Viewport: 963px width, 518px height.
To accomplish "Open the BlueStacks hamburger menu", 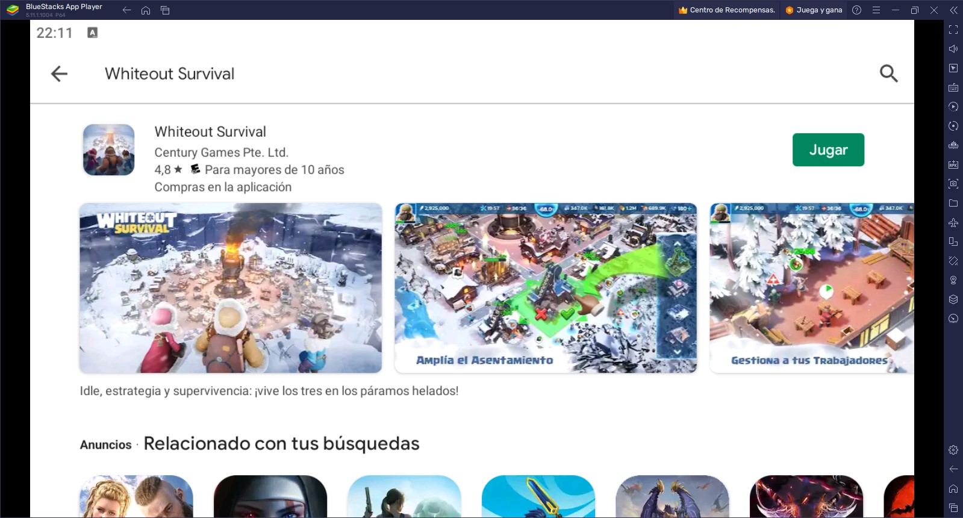I will 876,10.
